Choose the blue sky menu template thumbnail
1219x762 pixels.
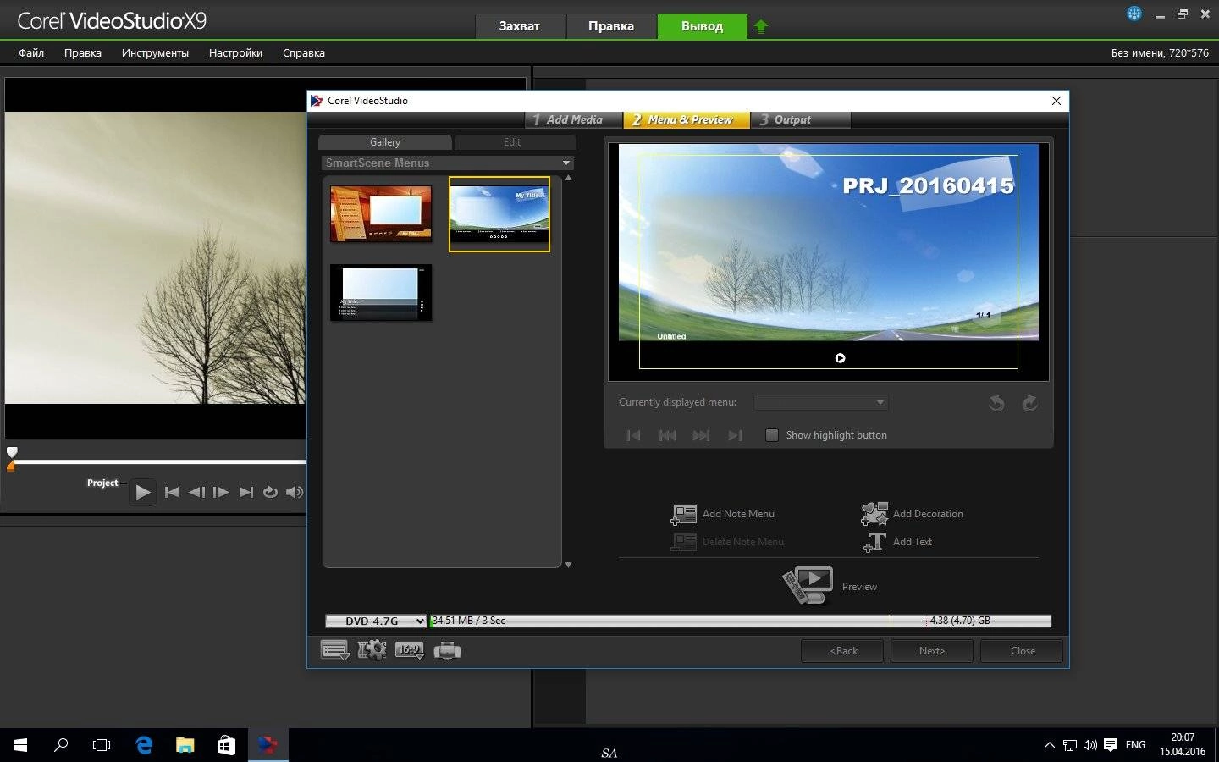499,214
